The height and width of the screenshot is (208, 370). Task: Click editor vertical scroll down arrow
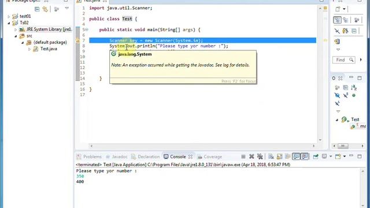[320, 140]
